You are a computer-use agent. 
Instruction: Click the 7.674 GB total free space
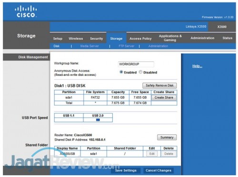click(140, 103)
